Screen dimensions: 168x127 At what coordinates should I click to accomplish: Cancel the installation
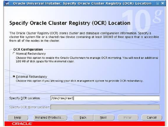152,118
